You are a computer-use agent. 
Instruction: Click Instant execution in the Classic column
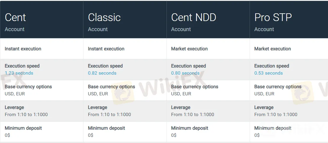[106, 49]
